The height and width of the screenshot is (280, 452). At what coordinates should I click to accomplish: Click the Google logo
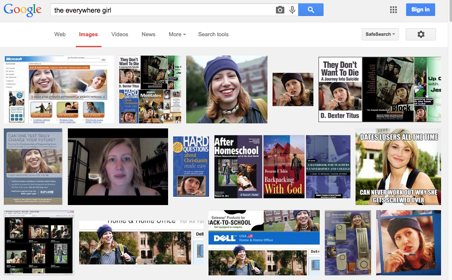(x=22, y=10)
